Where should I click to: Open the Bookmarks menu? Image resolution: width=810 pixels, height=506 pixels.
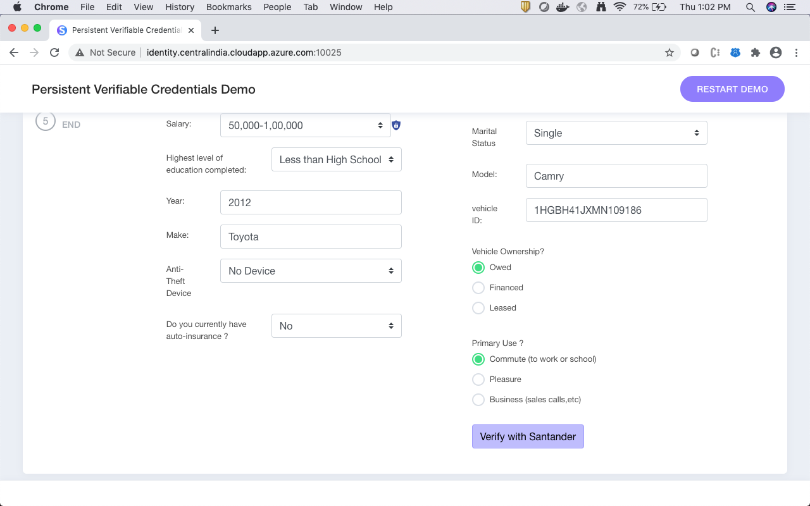click(x=229, y=7)
